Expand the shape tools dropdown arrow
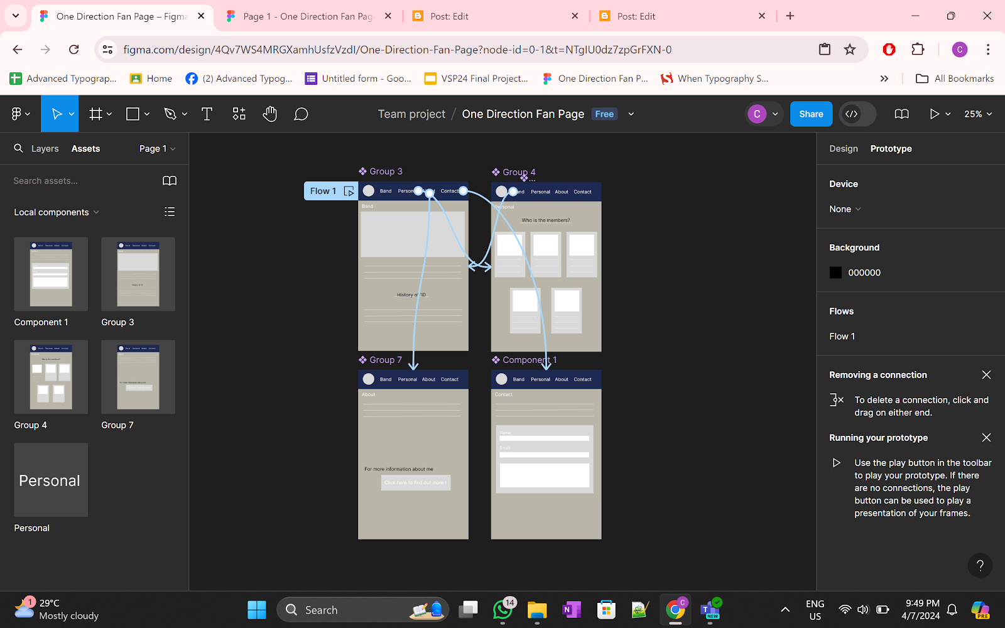The image size is (1005, 628). pyautogui.click(x=147, y=114)
